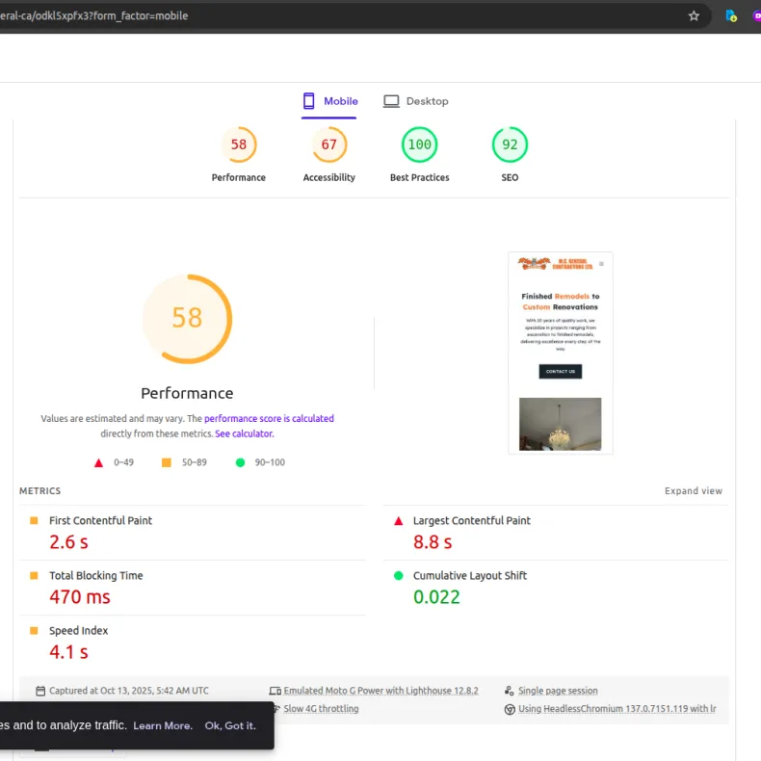This screenshot has height=761, width=761.
Task: Open the Best Practices score 100 gauge
Action: pos(419,145)
